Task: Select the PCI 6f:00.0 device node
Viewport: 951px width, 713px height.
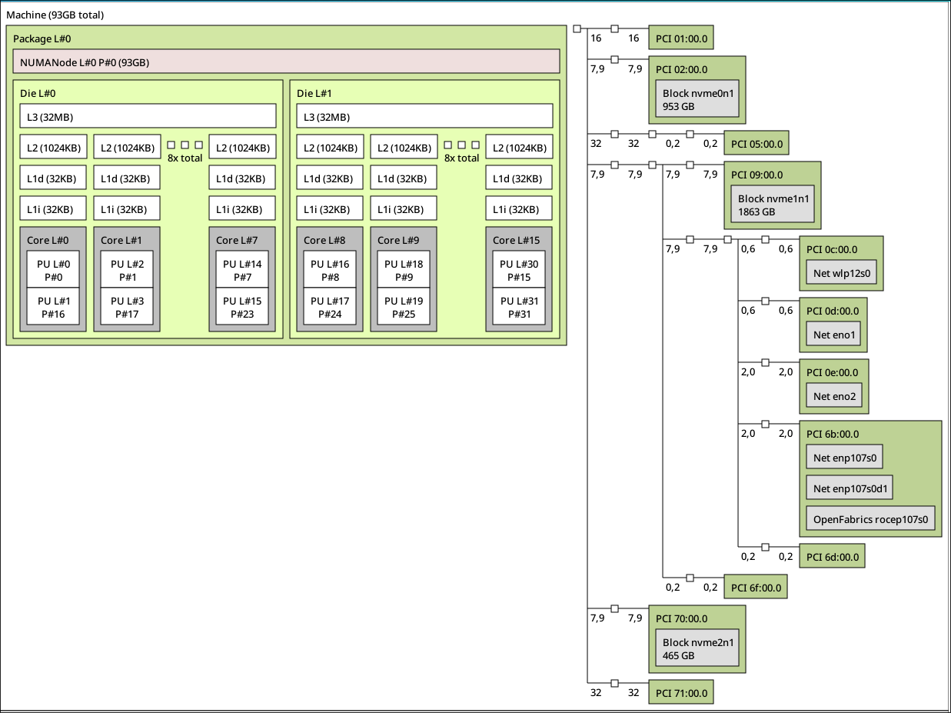Action: coord(756,588)
